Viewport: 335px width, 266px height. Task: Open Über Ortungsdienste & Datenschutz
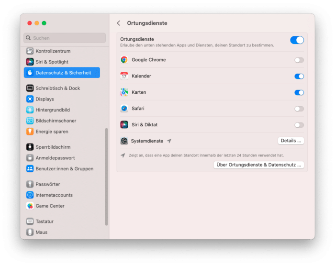[x=259, y=165]
